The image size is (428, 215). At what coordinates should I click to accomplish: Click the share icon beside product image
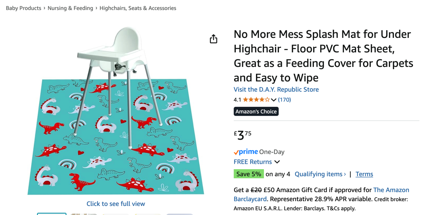[x=213, y=39]
